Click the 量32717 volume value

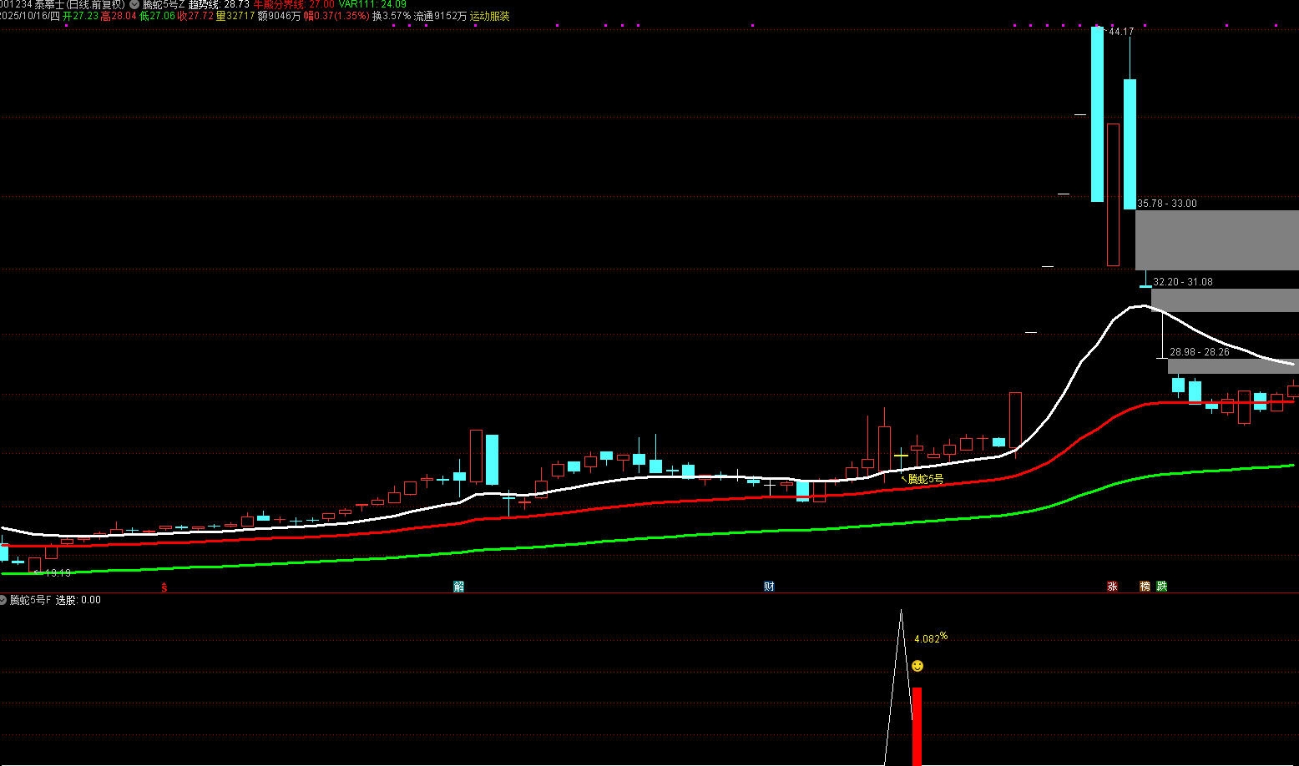click(235, 16)
